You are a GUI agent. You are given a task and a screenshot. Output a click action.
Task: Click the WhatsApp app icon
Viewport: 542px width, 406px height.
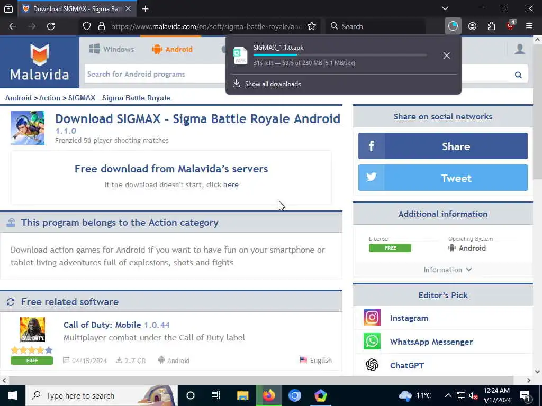click(x=372, y=341)
